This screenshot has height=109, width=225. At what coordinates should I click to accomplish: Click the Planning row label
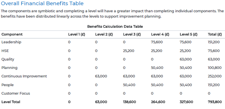[x=9, y=68]
